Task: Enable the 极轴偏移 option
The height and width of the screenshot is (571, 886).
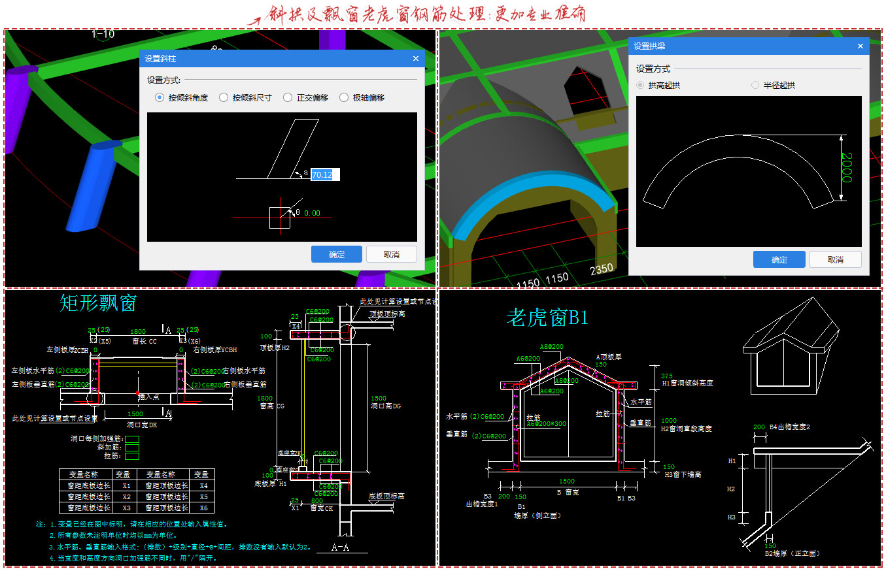Action: click(344, 97)
